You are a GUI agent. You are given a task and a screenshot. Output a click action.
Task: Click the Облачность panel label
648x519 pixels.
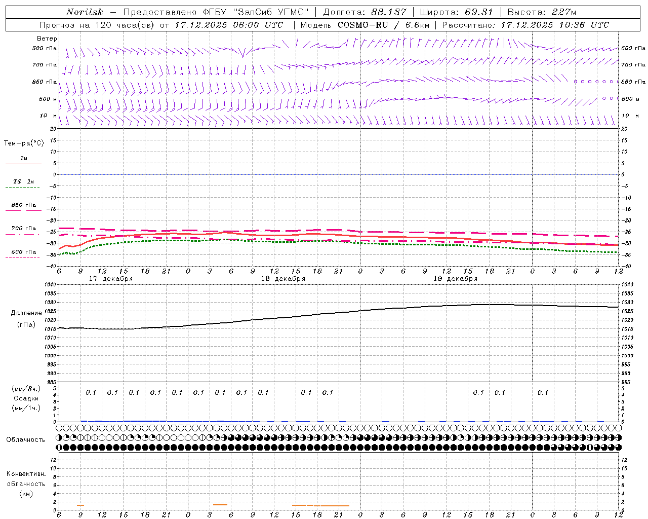[x=26, y=440]
